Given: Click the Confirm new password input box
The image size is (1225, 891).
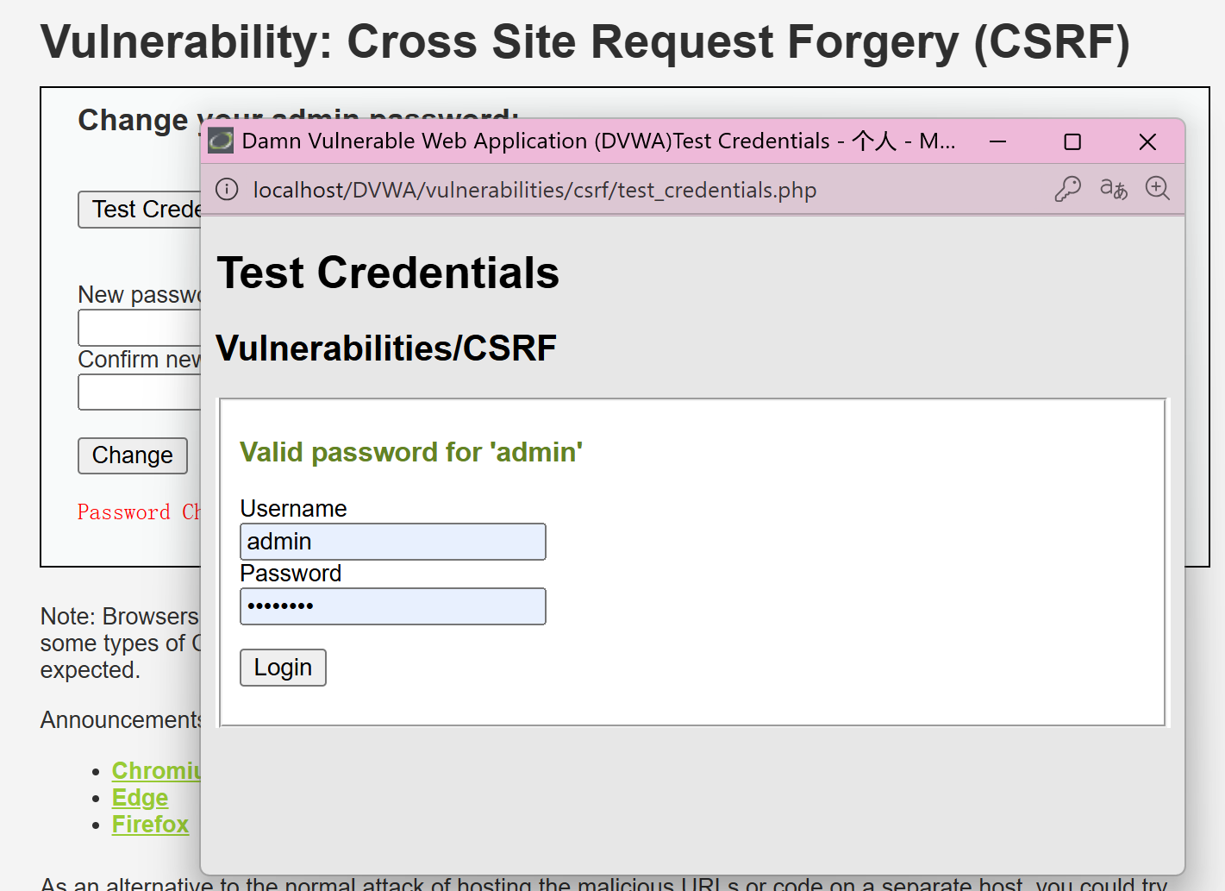Looking at the screenshot, I should click(140, 393).
